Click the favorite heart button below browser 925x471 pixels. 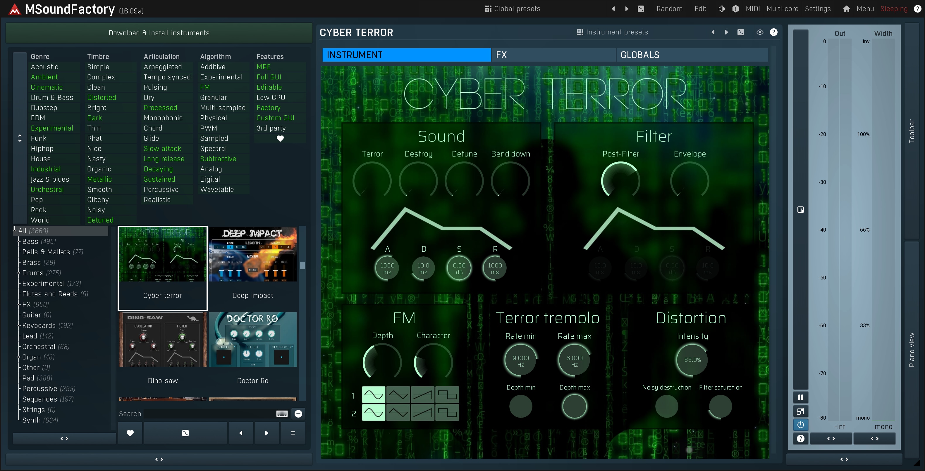click(x=130, y=433)
